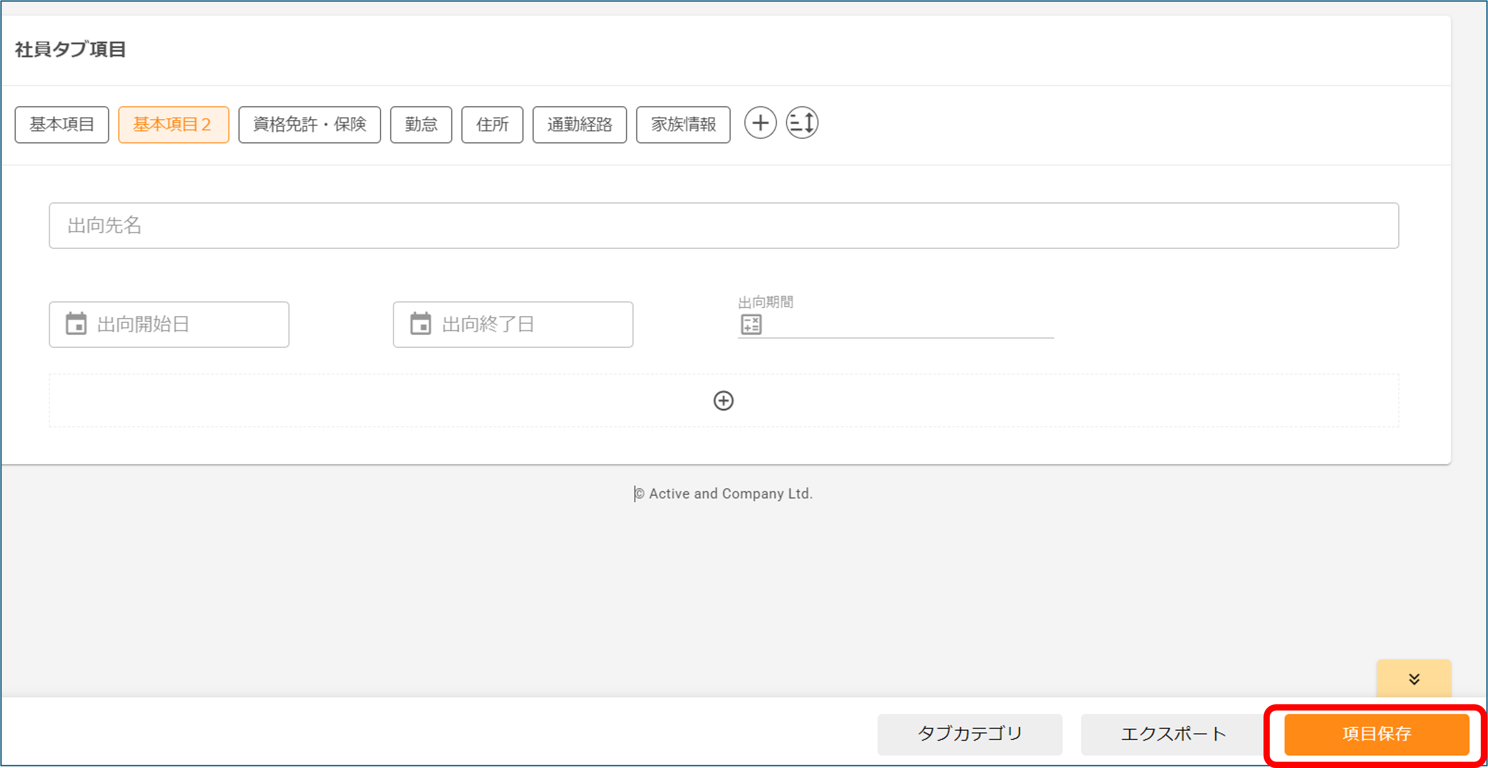Open the 資格免許・保険 tab
The width and height of the screenshot is (1488, 768).
(x=310, y=124)
